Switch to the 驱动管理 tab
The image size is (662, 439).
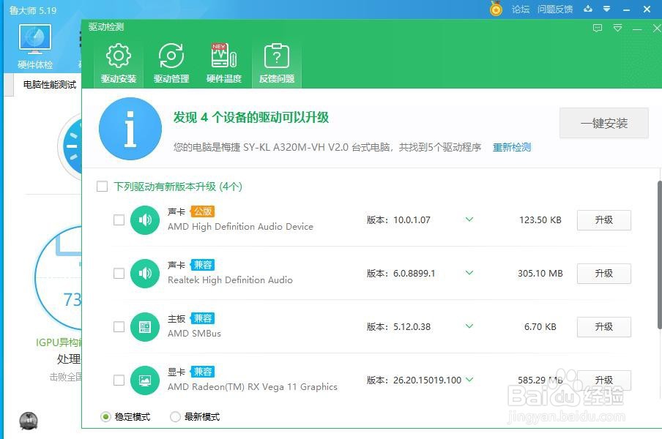171,63
